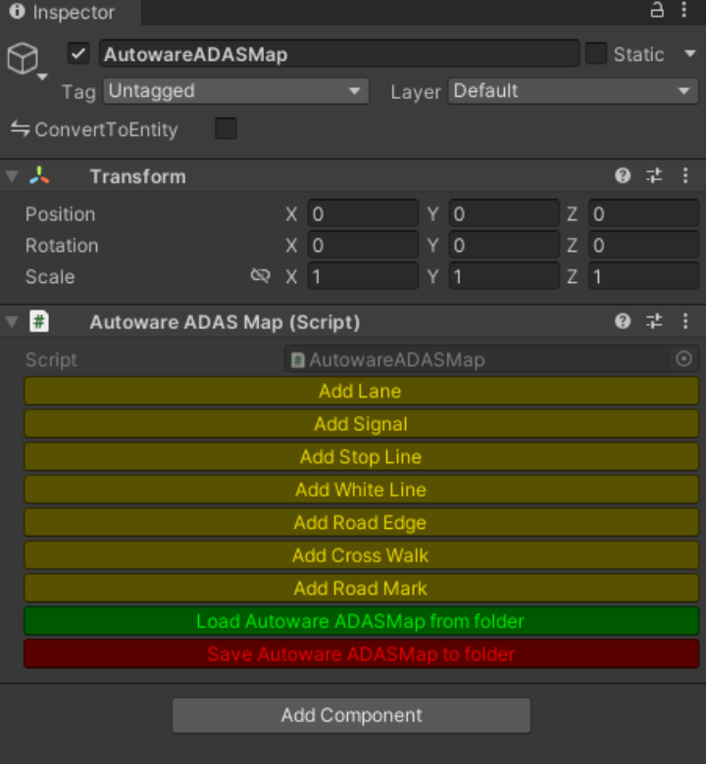Open the Tag dropdown showing Untagged
This screenshot has width=706, height=764.
(235, 91)
